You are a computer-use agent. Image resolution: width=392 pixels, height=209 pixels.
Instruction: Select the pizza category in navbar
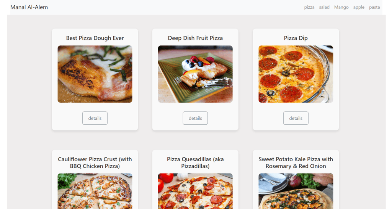[309, 7]
